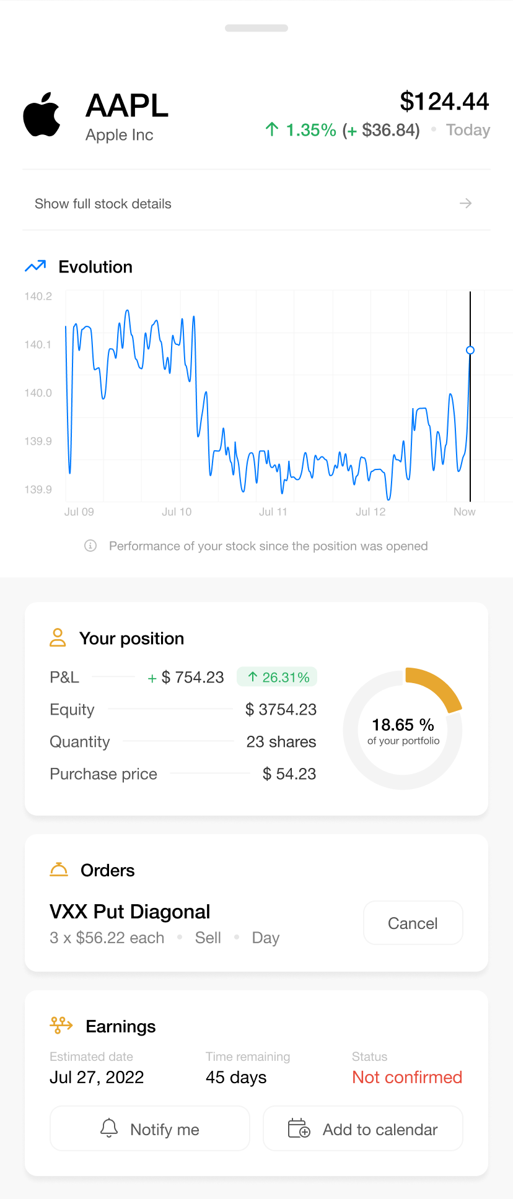513x1199 pixels.
Task: Click the Purchase price value $ 54.23
Action: (x=289, y=774)
